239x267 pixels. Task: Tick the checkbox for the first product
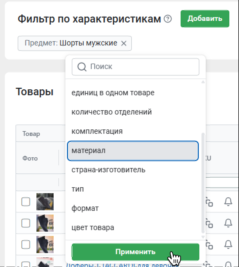tap(26, 202)
